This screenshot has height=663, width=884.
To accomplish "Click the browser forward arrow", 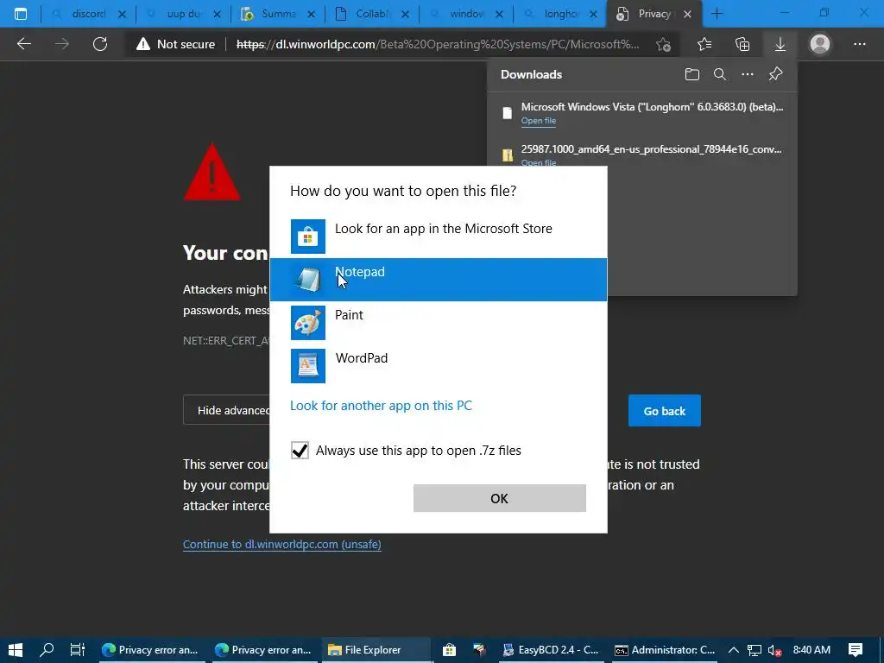I will click(x=62, y=44).
